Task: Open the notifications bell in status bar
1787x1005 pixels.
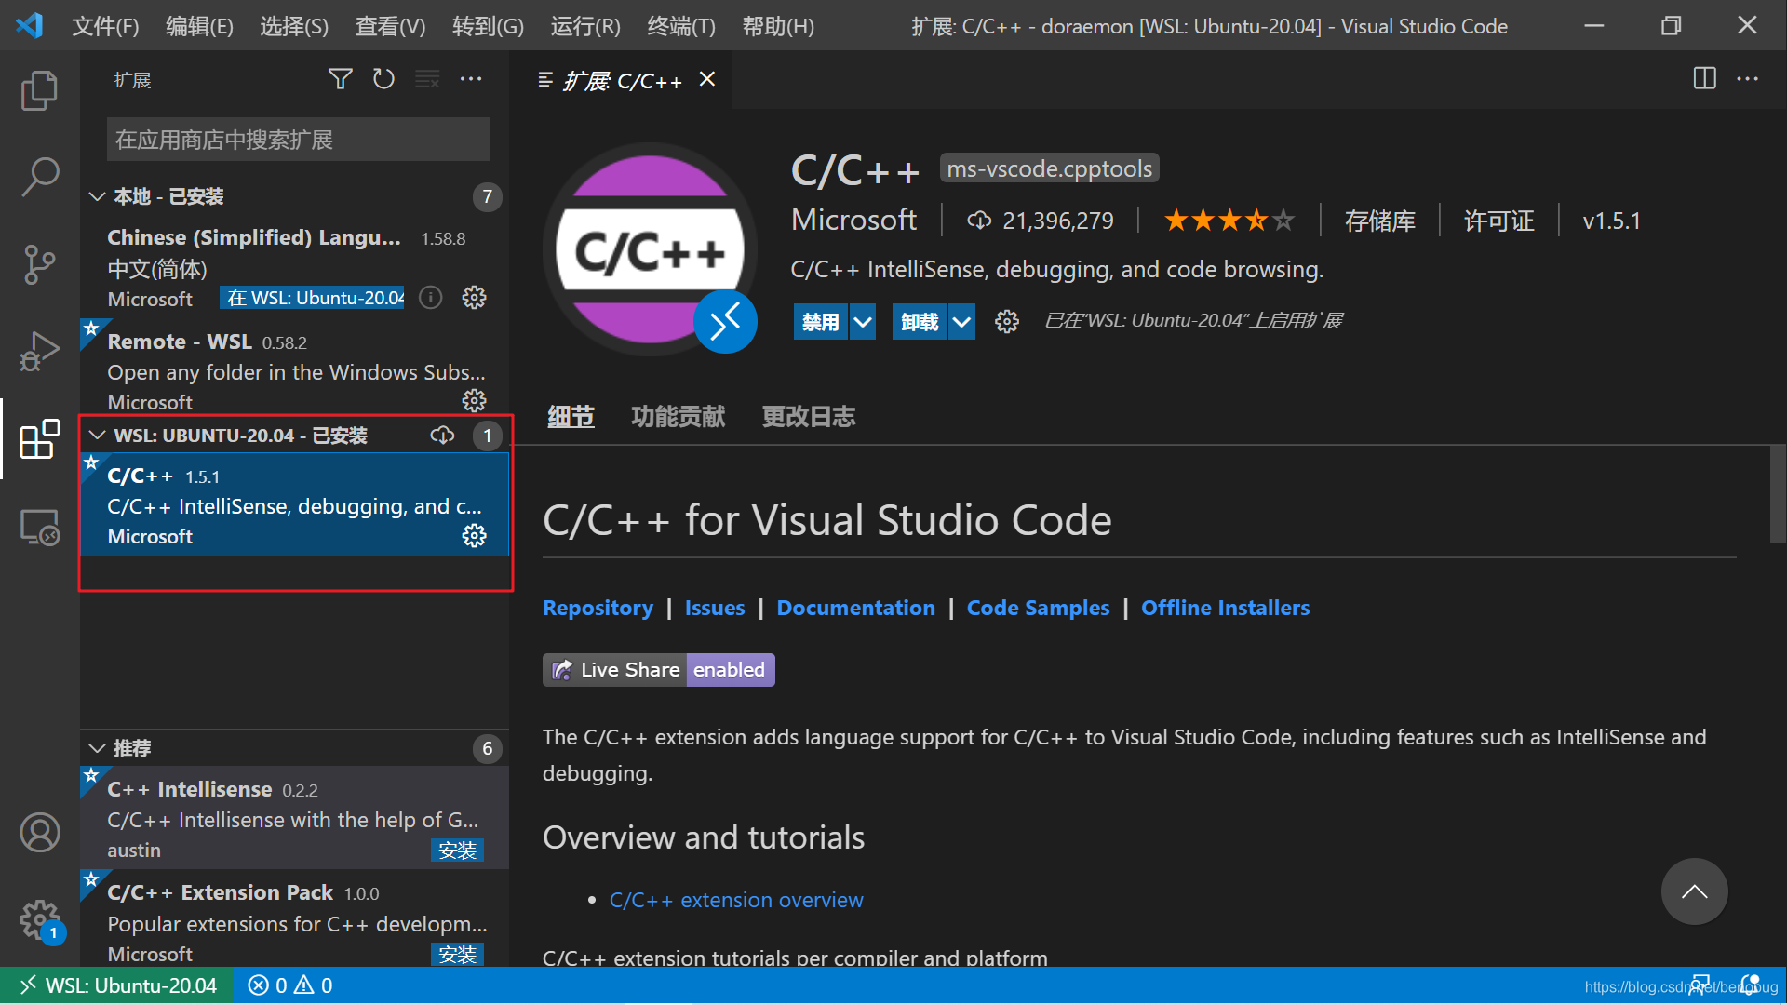Action: pyautogui.click(x=1751, y=985)
